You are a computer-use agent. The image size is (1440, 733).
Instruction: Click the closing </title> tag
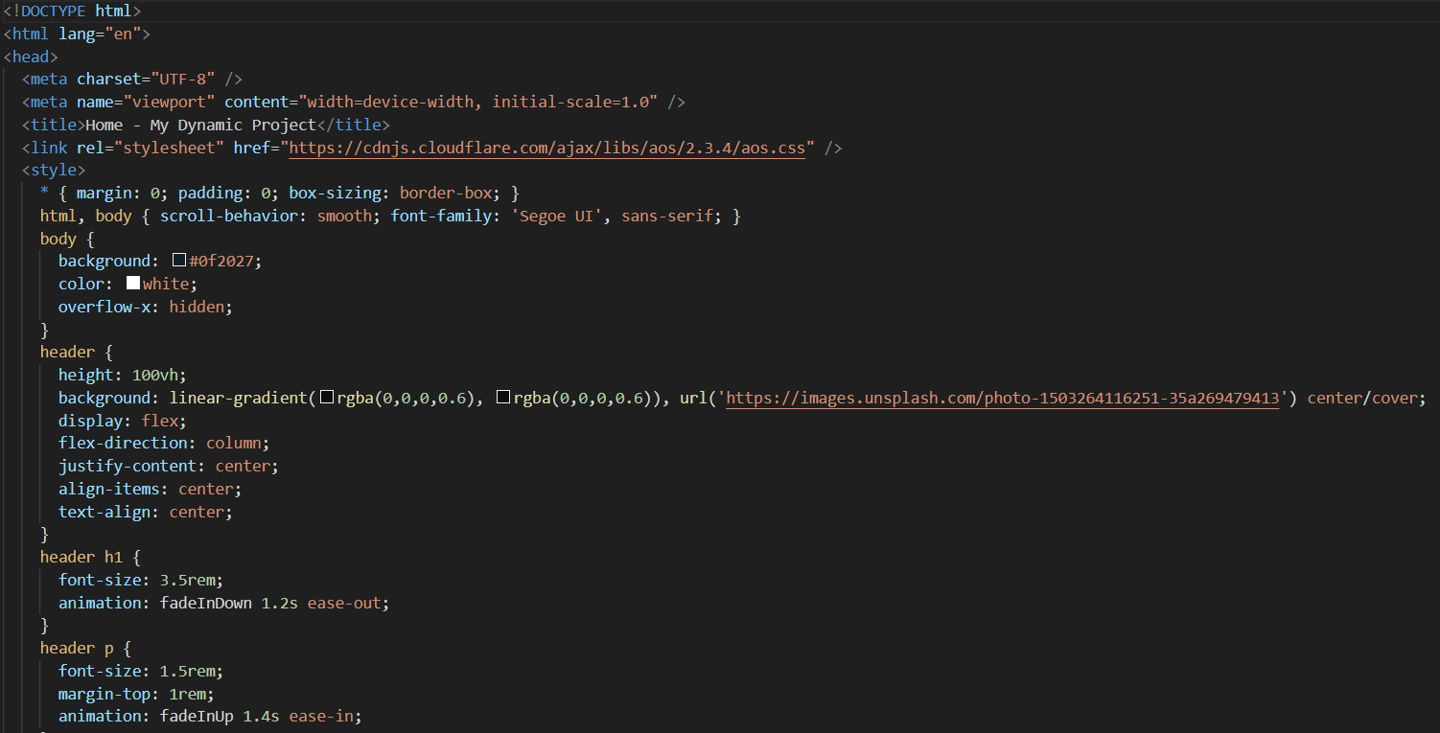(x=353, y=125)
